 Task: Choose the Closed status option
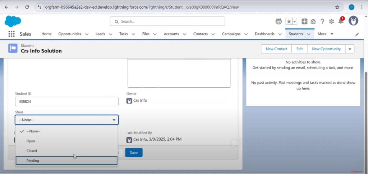[32, 151]
